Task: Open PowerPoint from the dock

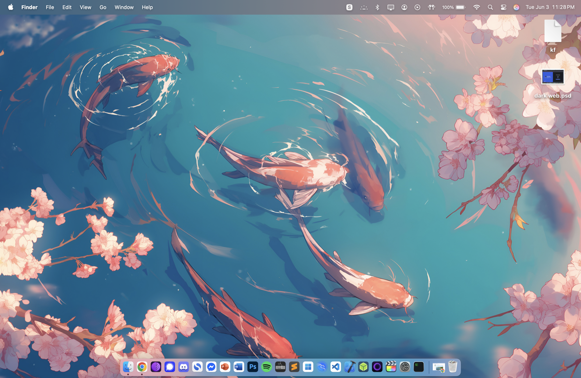Action: coord(225,367)
